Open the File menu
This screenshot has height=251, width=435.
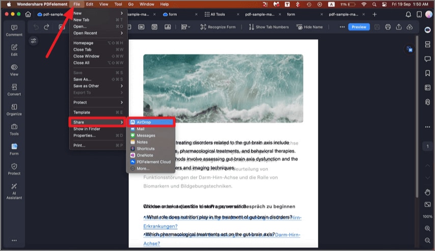click(76, 4)
